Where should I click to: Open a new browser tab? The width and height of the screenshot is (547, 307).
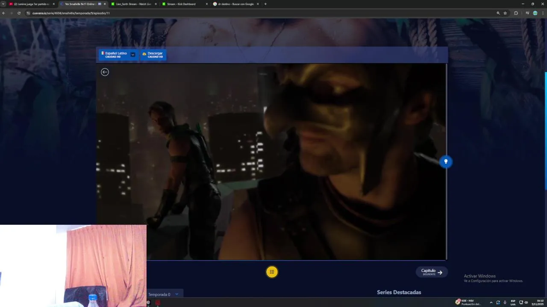pos(265,4)
